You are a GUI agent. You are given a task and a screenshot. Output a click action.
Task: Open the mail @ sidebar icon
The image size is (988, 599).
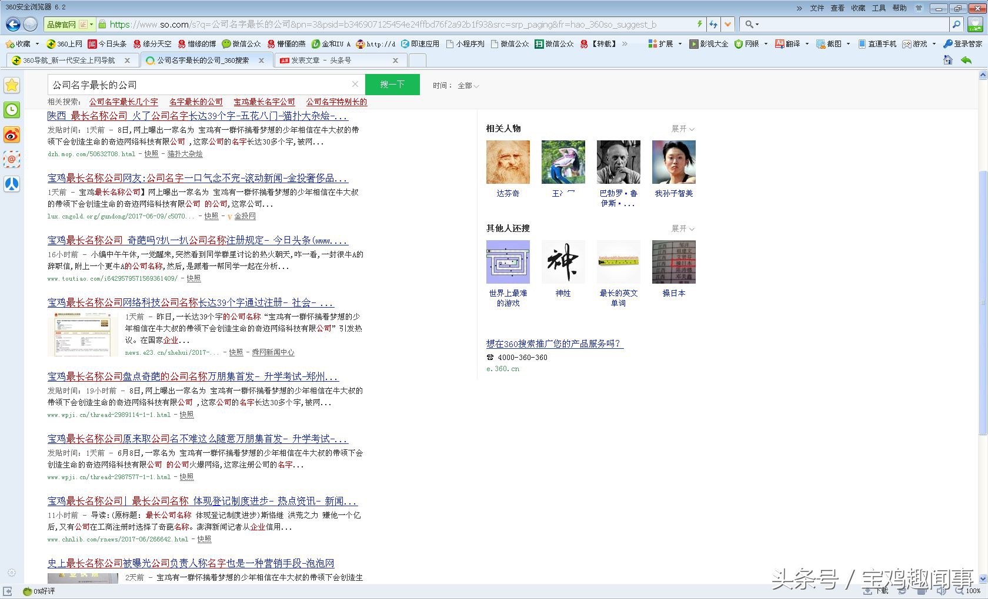click(x=12, y=159)
